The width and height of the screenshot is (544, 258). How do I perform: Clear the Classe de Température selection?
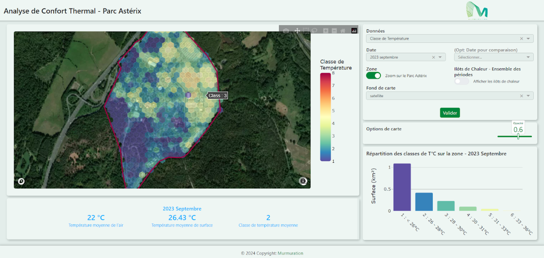point(521,39)
